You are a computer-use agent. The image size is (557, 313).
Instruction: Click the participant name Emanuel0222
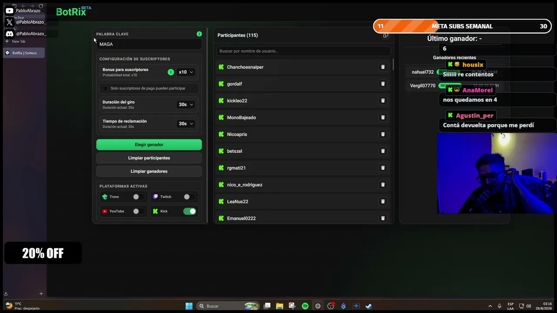point(242,218)
